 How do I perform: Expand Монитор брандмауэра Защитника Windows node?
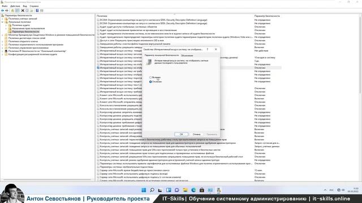point(2,35)
